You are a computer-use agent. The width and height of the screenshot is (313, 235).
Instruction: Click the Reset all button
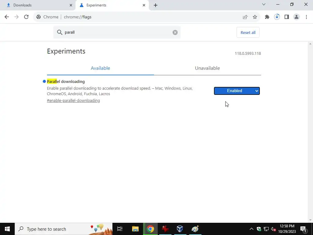tap(248, 32)
